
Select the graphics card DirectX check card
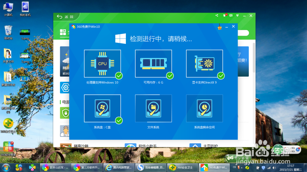(204, 63)
